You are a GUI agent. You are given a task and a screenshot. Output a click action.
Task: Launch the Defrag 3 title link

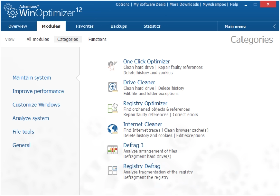[x=133, y=145]
